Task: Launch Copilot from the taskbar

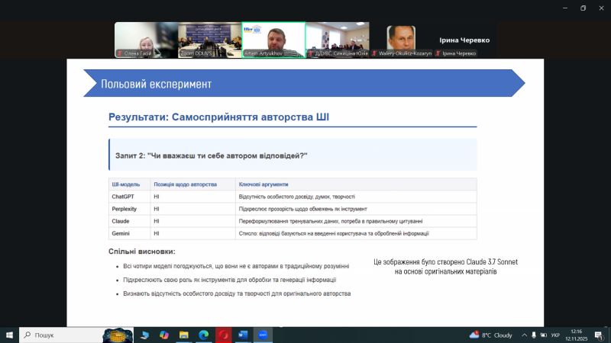Action: click(163, 335)
